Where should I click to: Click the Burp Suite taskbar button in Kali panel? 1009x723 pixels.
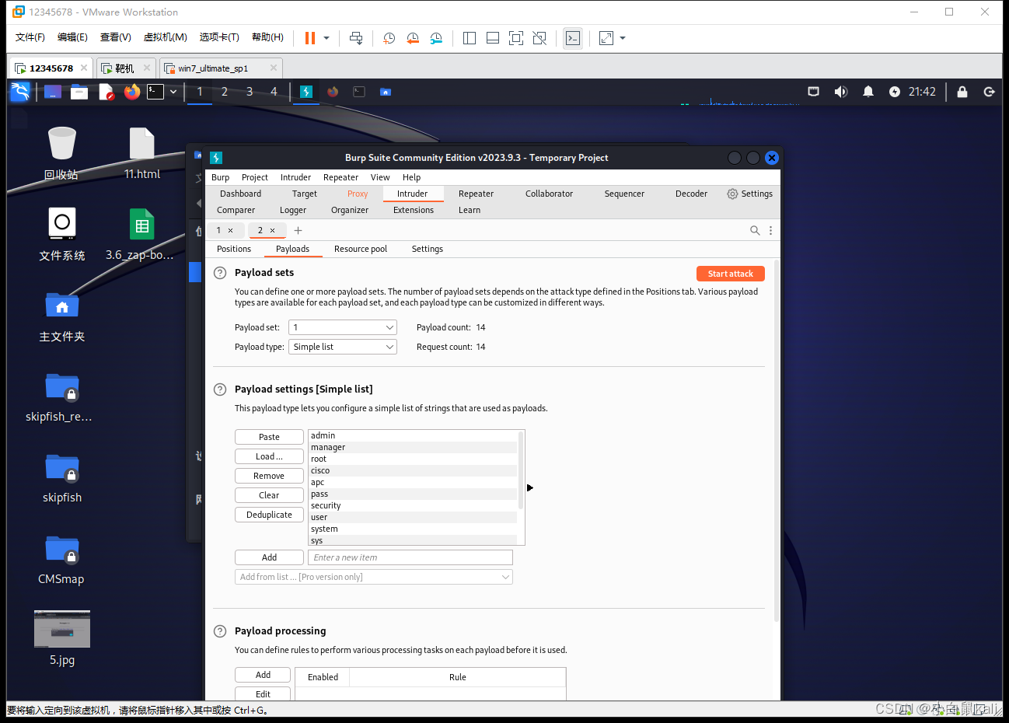(x=306, y=92)
